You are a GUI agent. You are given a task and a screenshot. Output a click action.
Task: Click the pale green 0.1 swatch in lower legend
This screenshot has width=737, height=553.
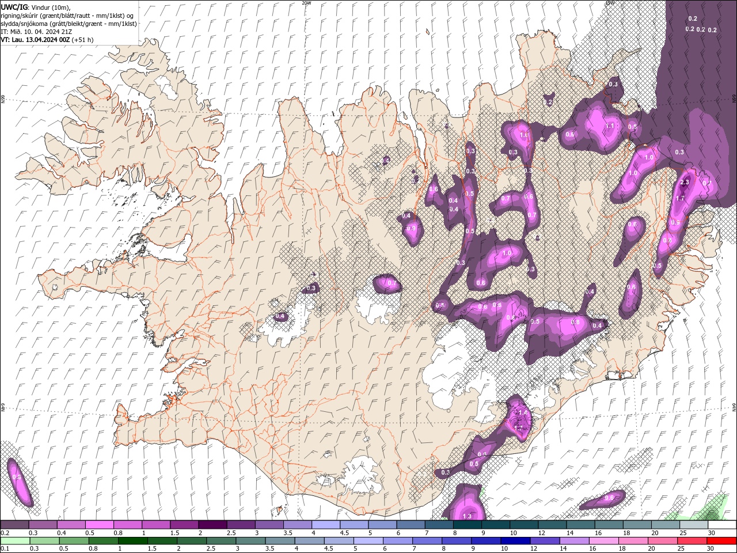(x=16, y=541)
